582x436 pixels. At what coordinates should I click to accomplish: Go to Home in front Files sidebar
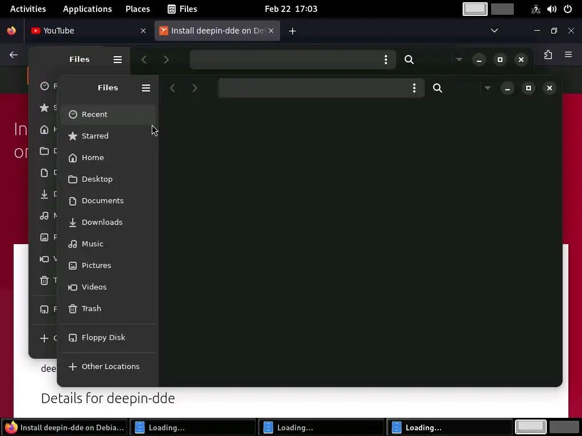[107, 158]
